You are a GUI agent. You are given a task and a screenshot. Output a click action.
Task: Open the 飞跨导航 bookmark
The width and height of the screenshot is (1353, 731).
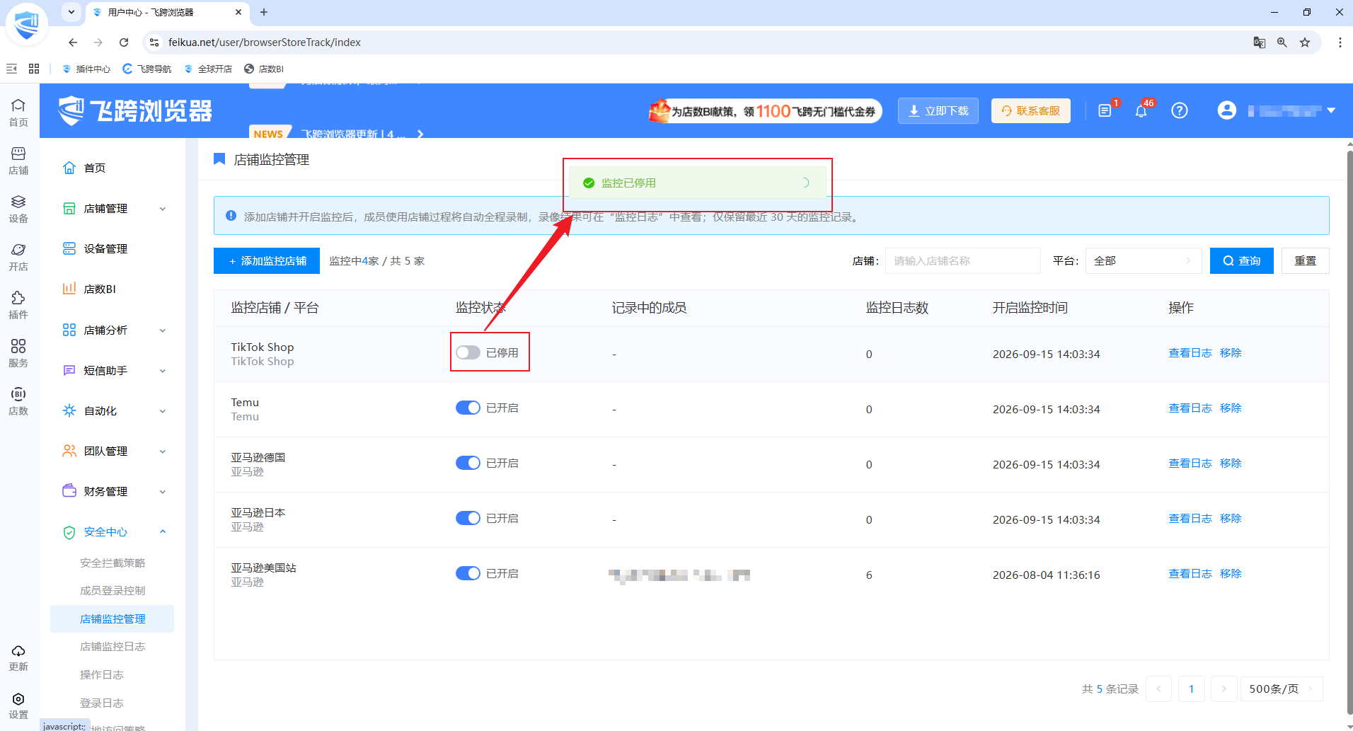click(147, 69)
